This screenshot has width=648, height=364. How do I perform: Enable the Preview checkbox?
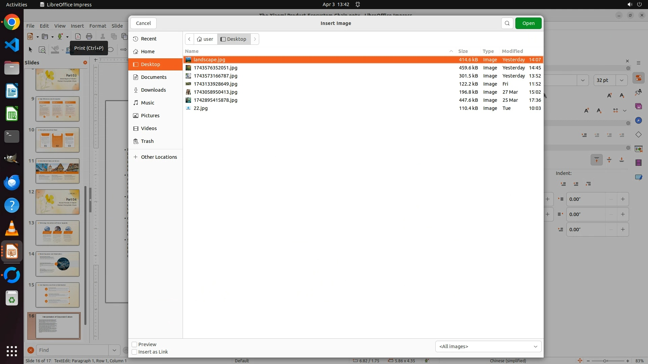[134, 344]
